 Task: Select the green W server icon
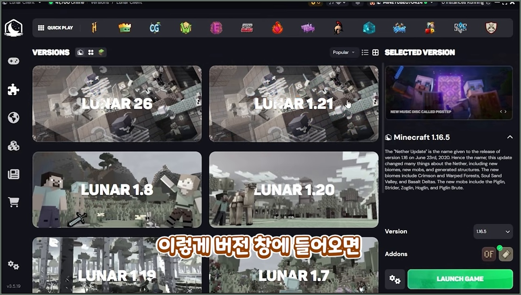coord(186,28)
